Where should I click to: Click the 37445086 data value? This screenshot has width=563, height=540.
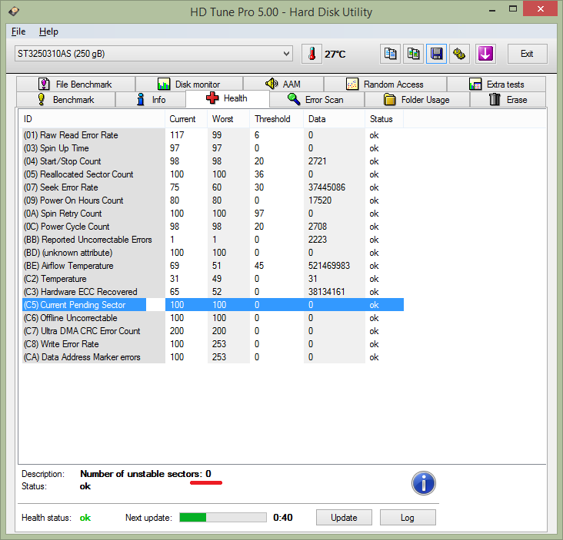coord(327,187)
